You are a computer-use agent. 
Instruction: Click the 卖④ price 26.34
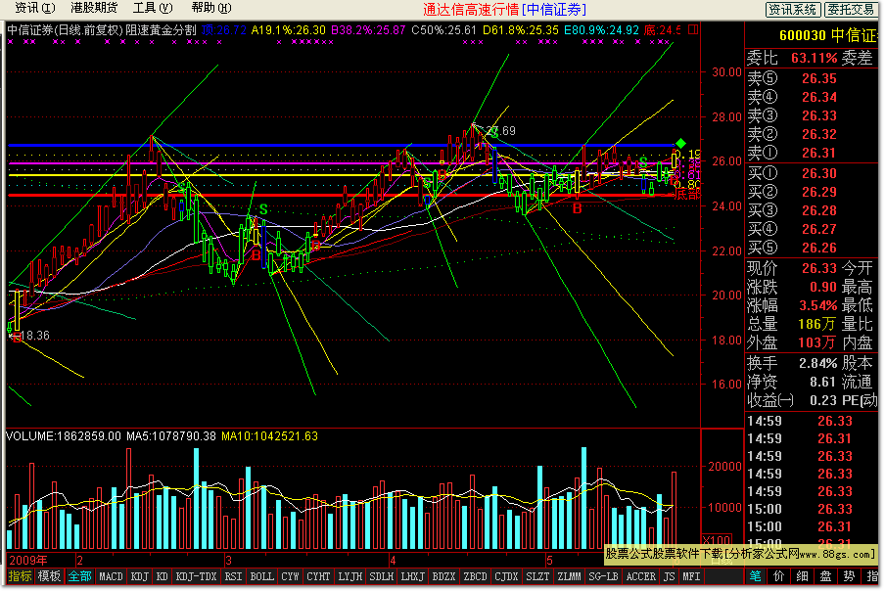[819, 97]
